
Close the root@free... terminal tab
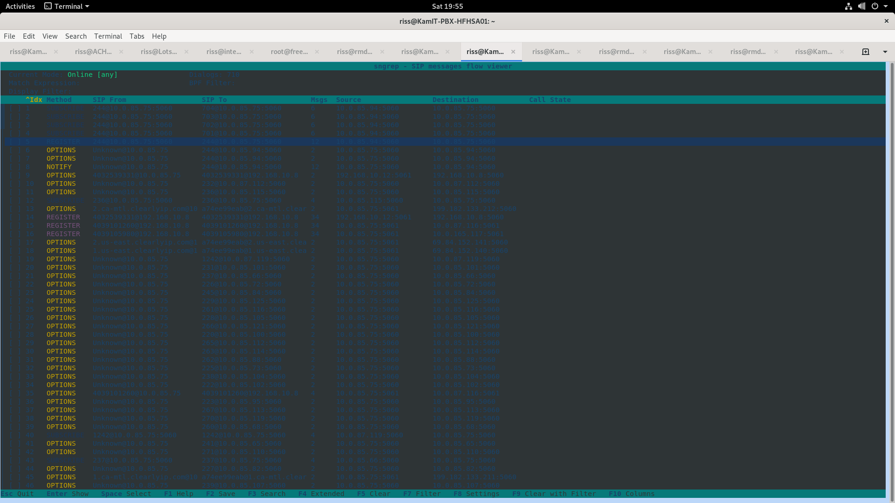(317, 52)
